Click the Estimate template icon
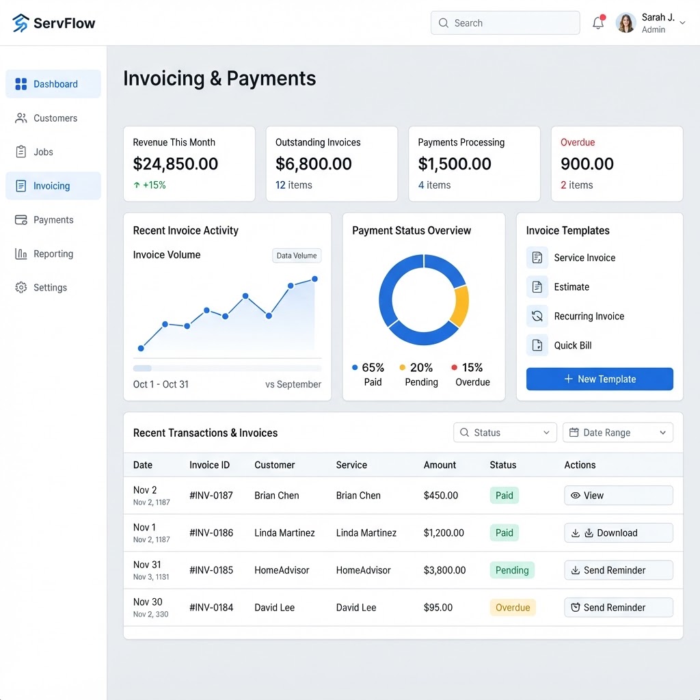700x700 pixels. tap(537, 286)
